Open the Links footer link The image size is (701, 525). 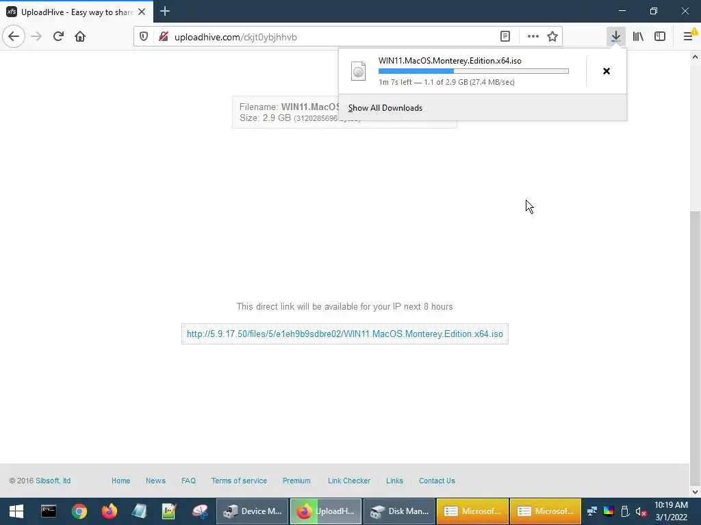coord(394,481)
